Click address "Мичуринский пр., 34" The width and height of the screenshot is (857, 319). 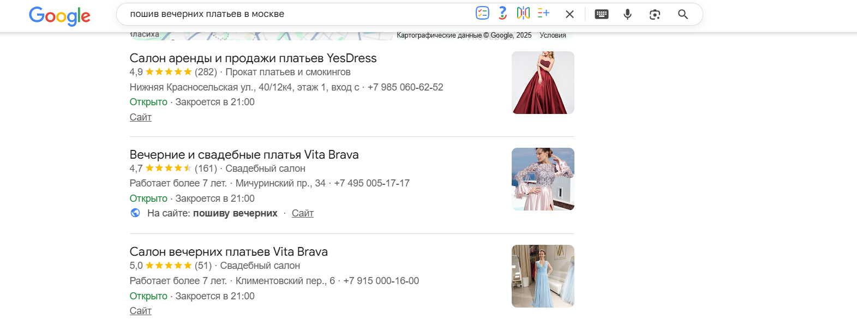[280, 183]
